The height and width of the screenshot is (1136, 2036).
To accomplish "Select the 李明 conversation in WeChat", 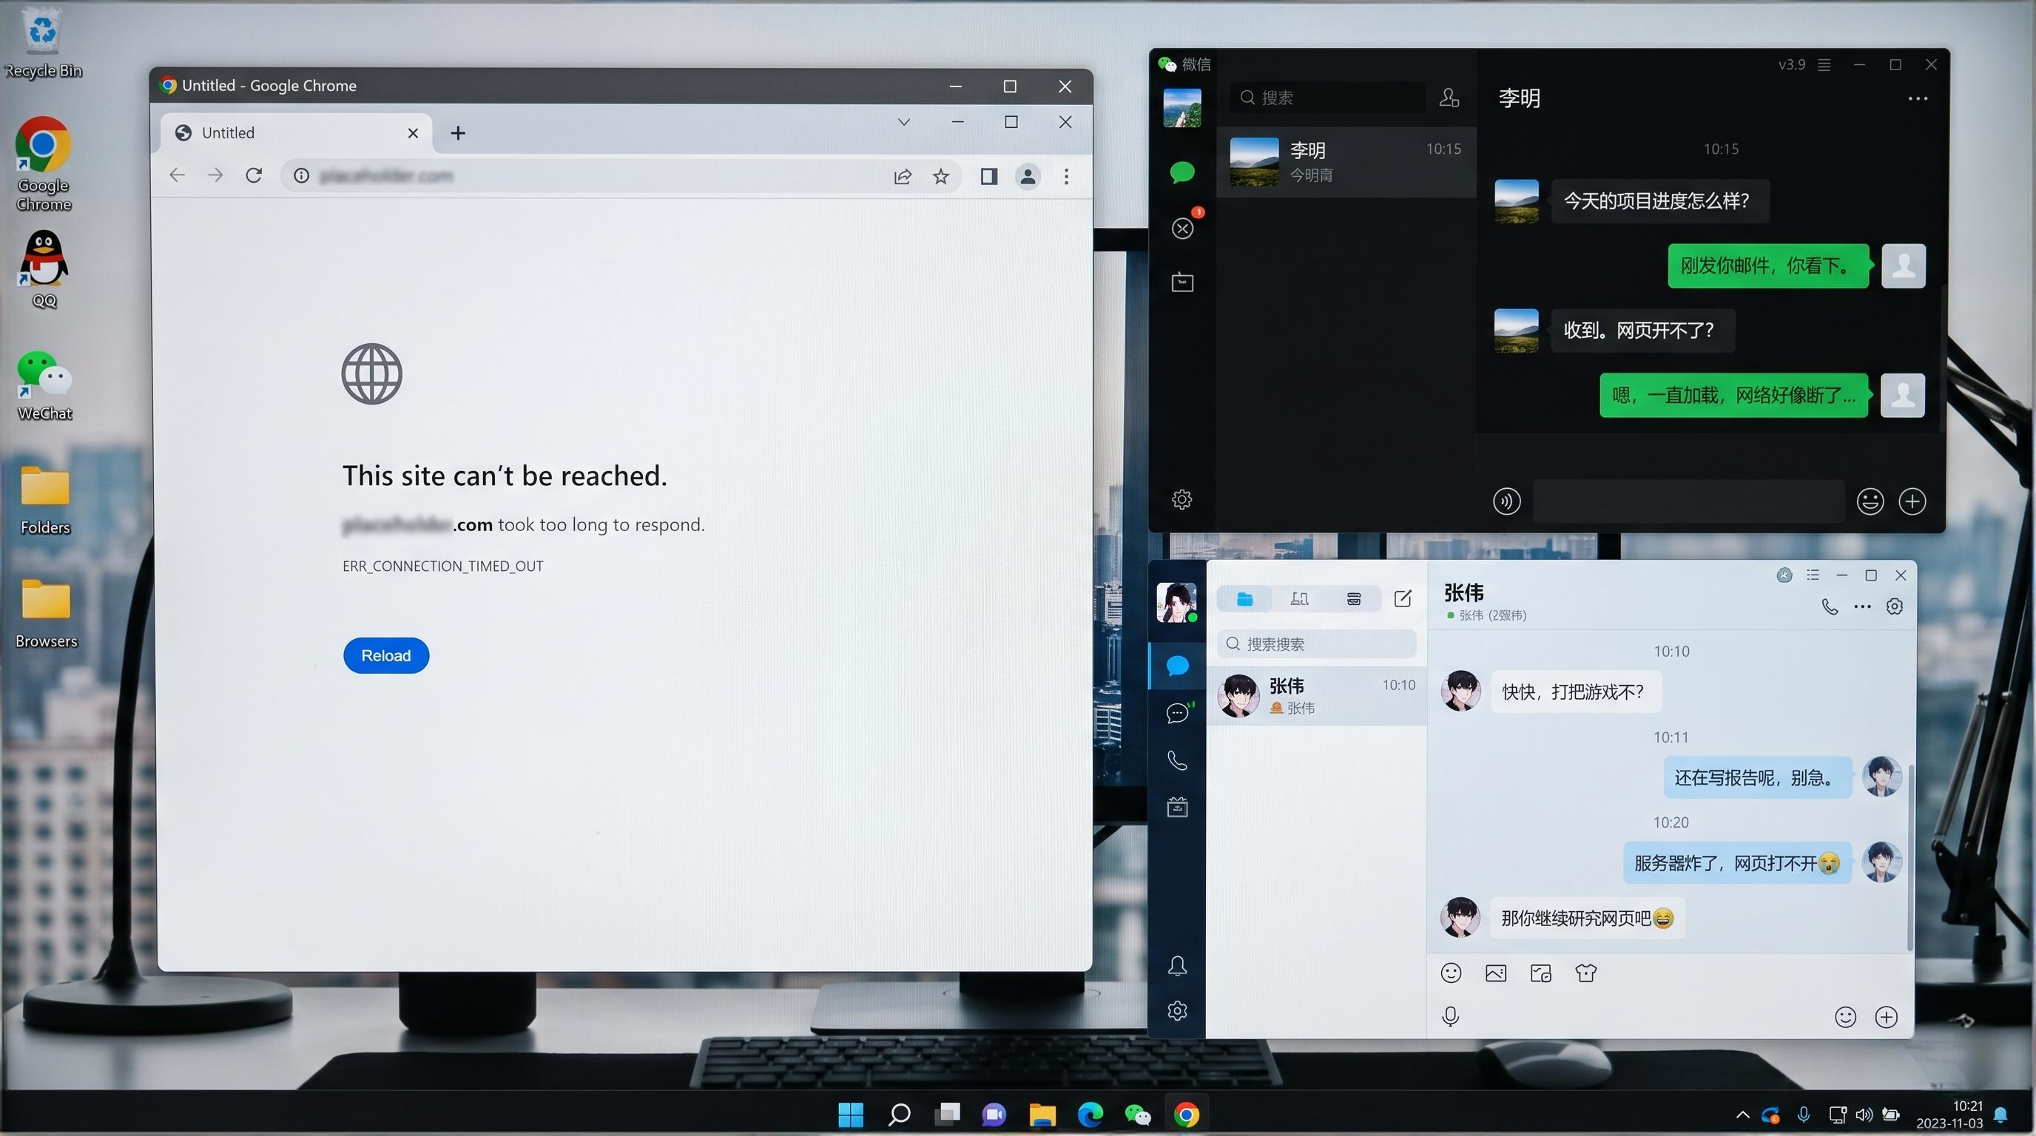I will [1345, 161].
